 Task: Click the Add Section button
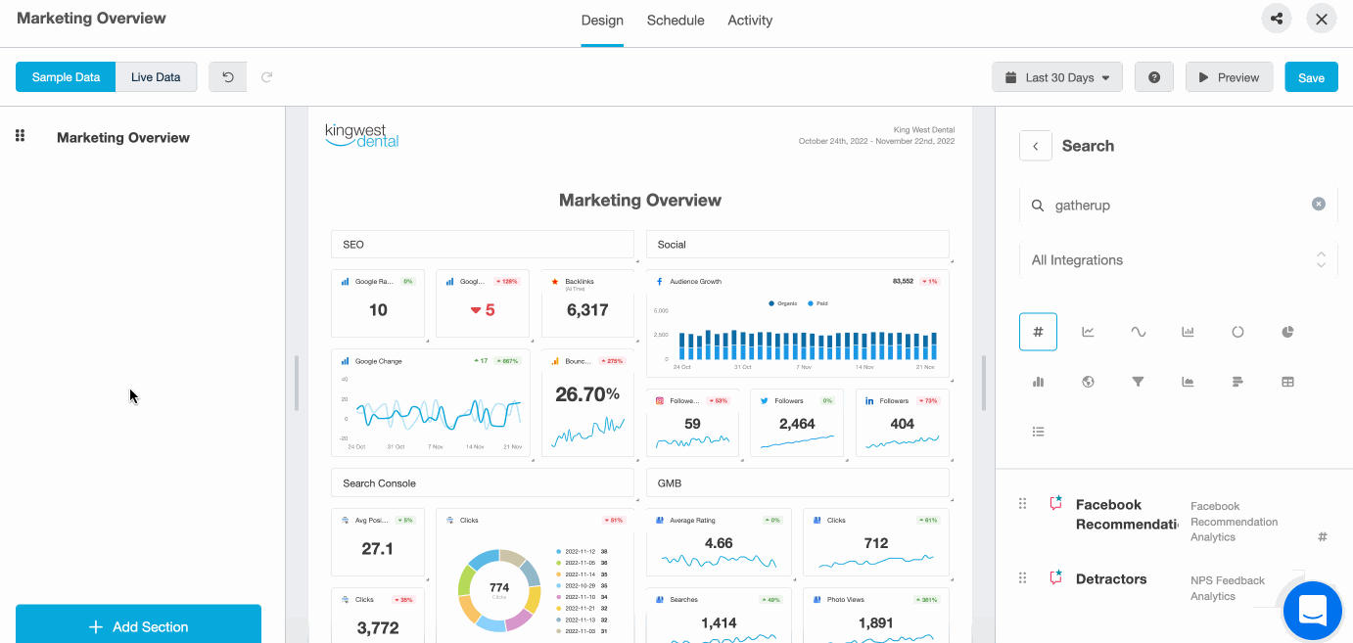pyautogui.click(x=138, y=626)
